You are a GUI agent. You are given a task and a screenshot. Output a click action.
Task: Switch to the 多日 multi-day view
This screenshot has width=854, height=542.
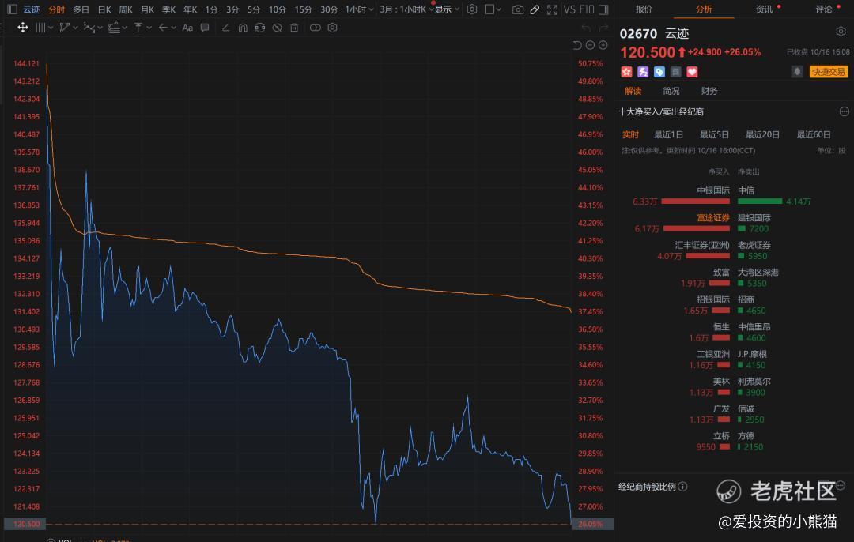pos(81,9)
